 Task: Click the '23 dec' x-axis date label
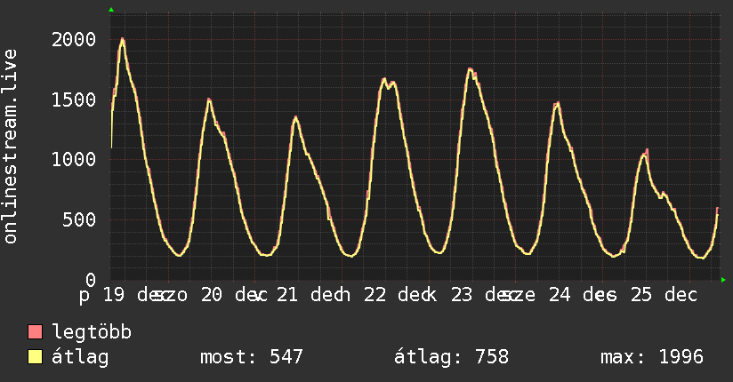(x=484, y=295)
